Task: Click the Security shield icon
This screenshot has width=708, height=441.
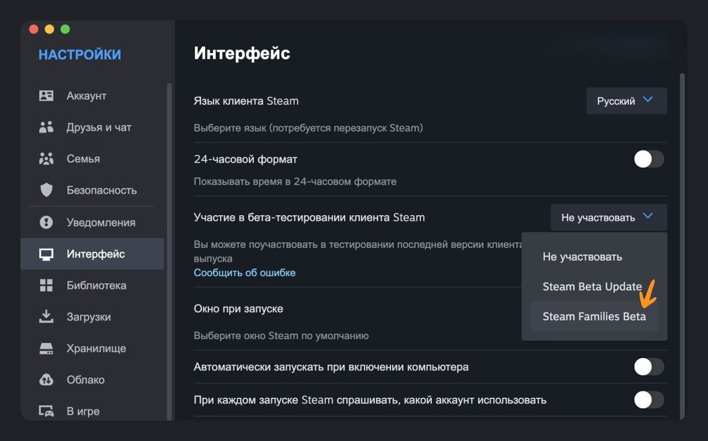Action: [x=46, y=190]
